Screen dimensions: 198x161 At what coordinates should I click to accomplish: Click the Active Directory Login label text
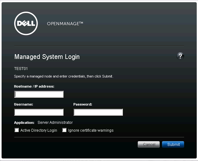click(39, 130)
